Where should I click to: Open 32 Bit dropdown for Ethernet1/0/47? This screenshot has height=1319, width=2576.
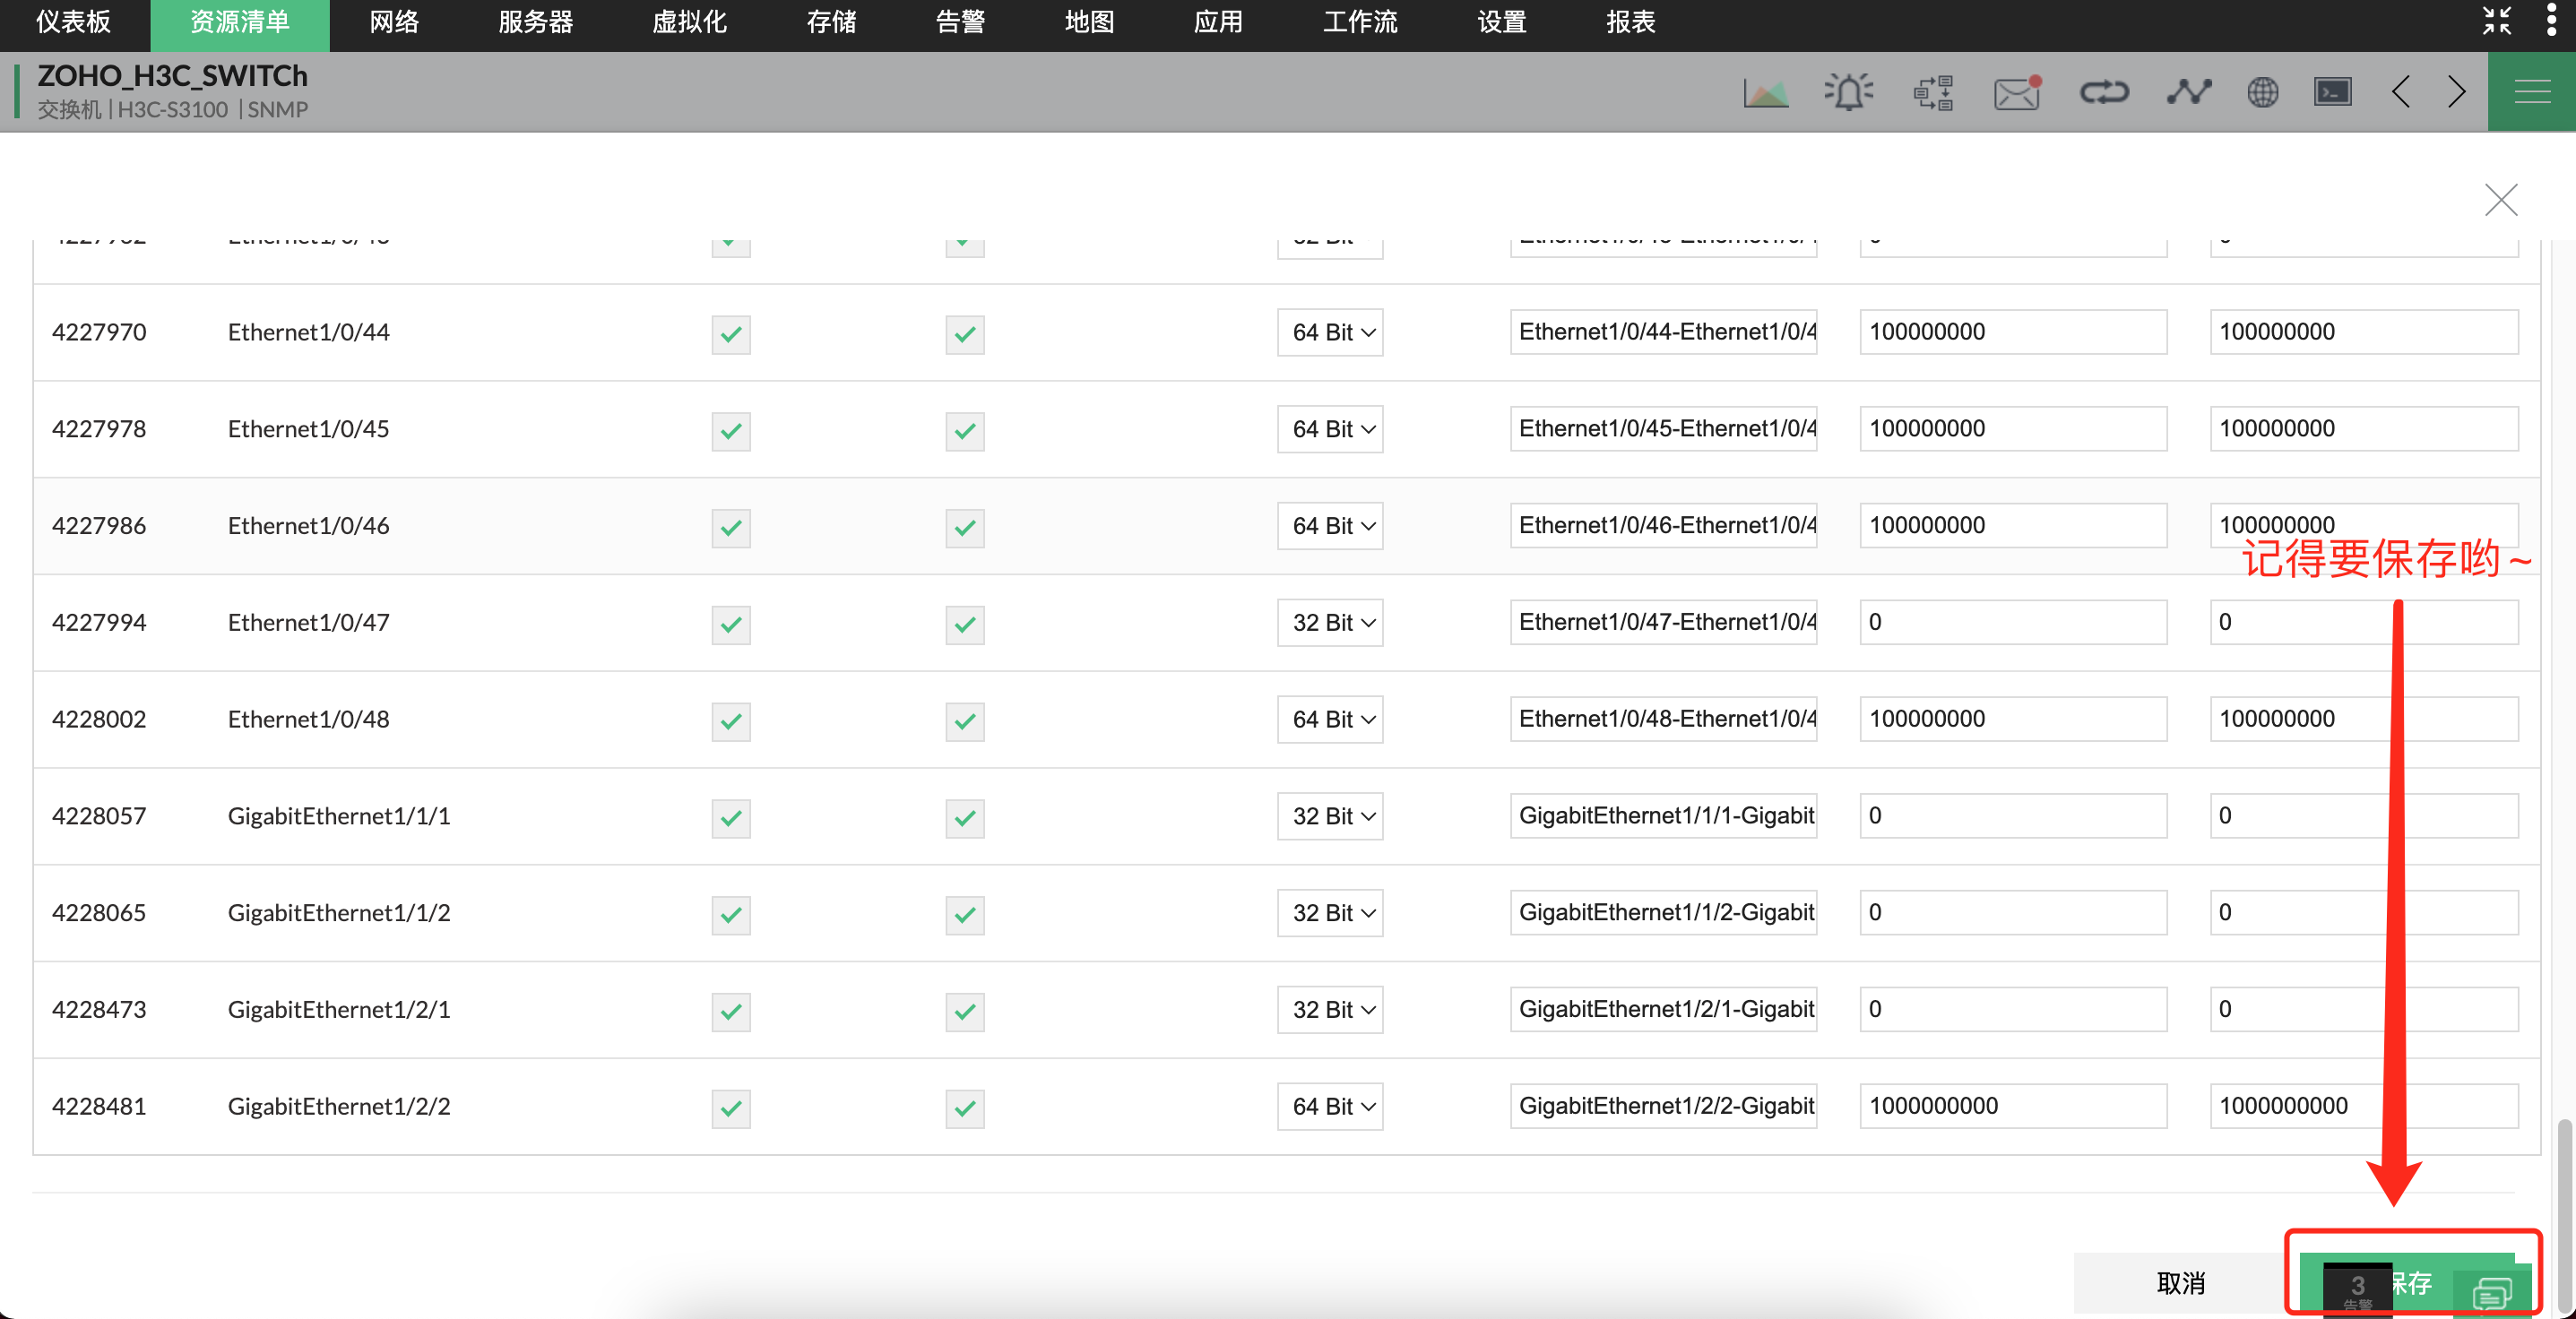pos(1330,623)
